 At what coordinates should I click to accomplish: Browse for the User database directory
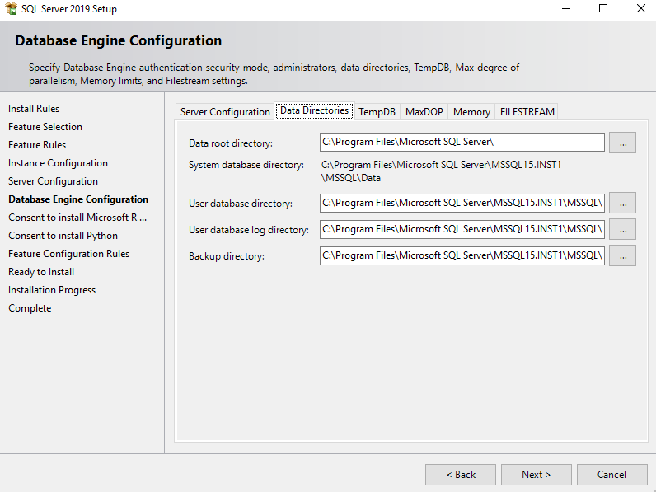pyautogui.click(x=622, y=203)
